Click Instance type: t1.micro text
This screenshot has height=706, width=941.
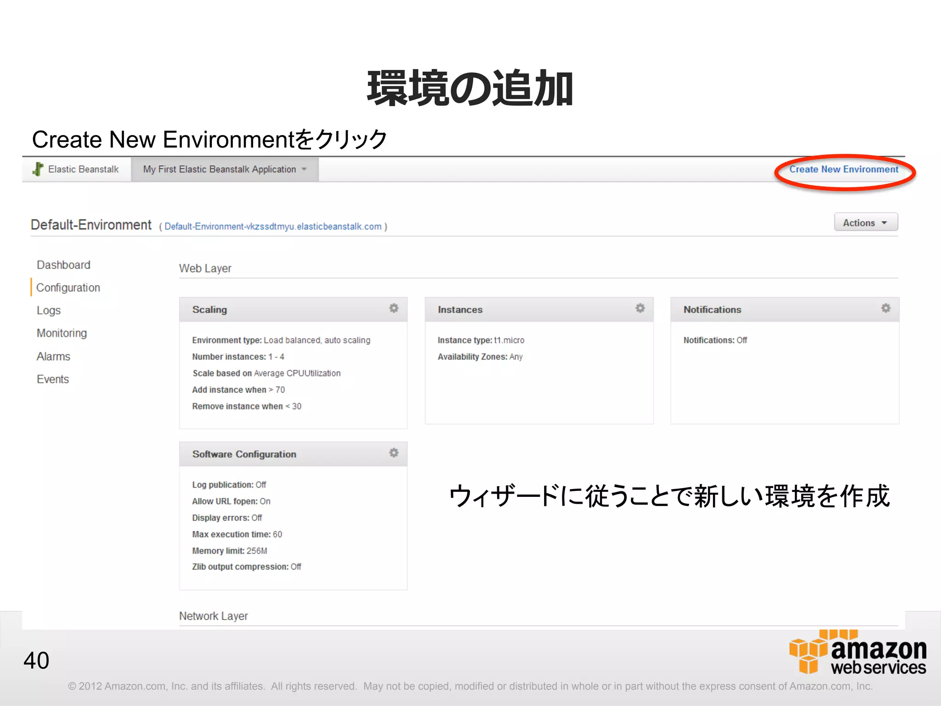click(481, 340)
